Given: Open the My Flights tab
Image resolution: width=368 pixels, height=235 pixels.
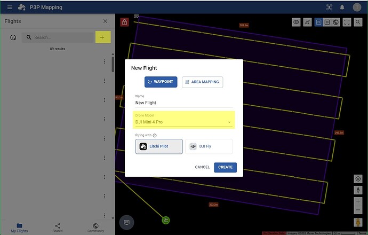Looking at the screenshot, I should click(x=19, y=228).
